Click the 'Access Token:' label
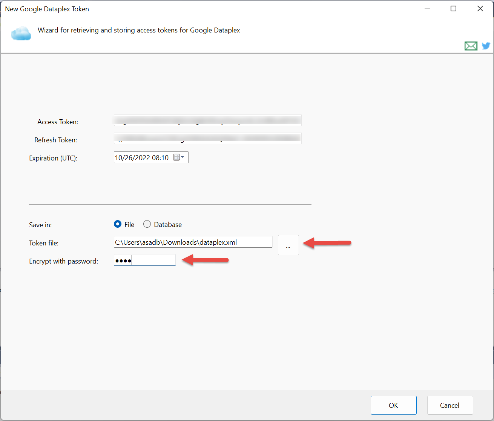494x421 pixels. 58,122
